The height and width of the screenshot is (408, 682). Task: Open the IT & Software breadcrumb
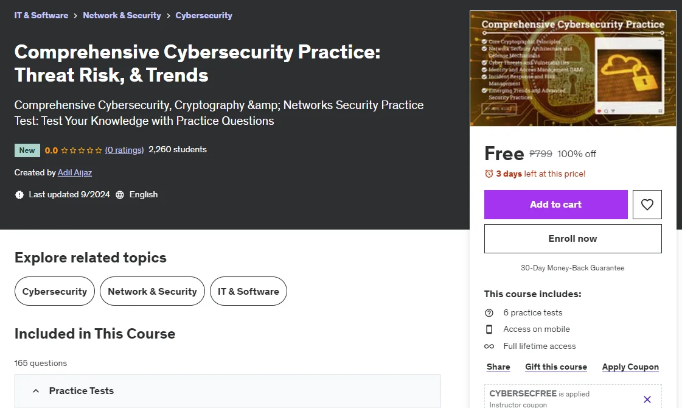(x=41, y=15)
